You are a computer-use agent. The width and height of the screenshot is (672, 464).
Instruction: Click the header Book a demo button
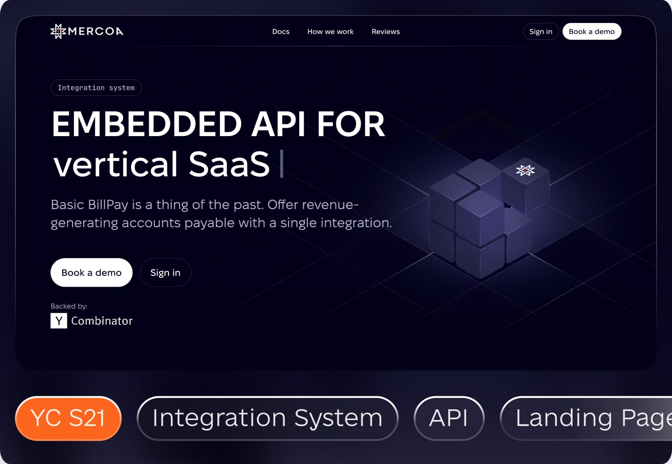[x=592, y=31]
